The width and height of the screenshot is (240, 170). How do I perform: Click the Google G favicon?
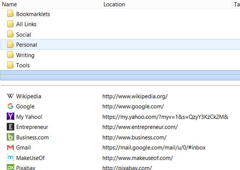(11, 106)
